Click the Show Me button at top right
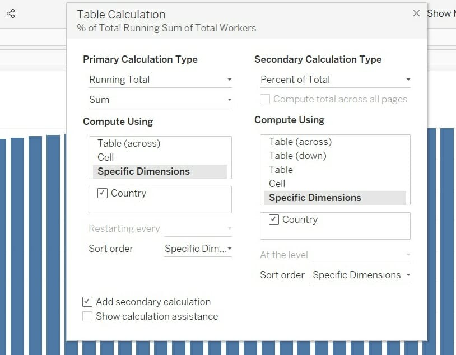Image resolution: width=456 pixels, height=355 pixels. (x=441, y=13)
